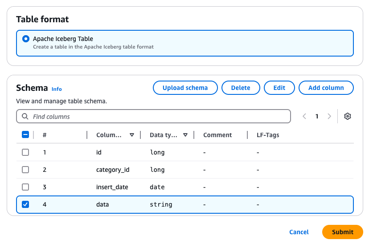Uncheck the data column checkbox
This screenshot has width=369, height=244.
(x=25, y=204)
